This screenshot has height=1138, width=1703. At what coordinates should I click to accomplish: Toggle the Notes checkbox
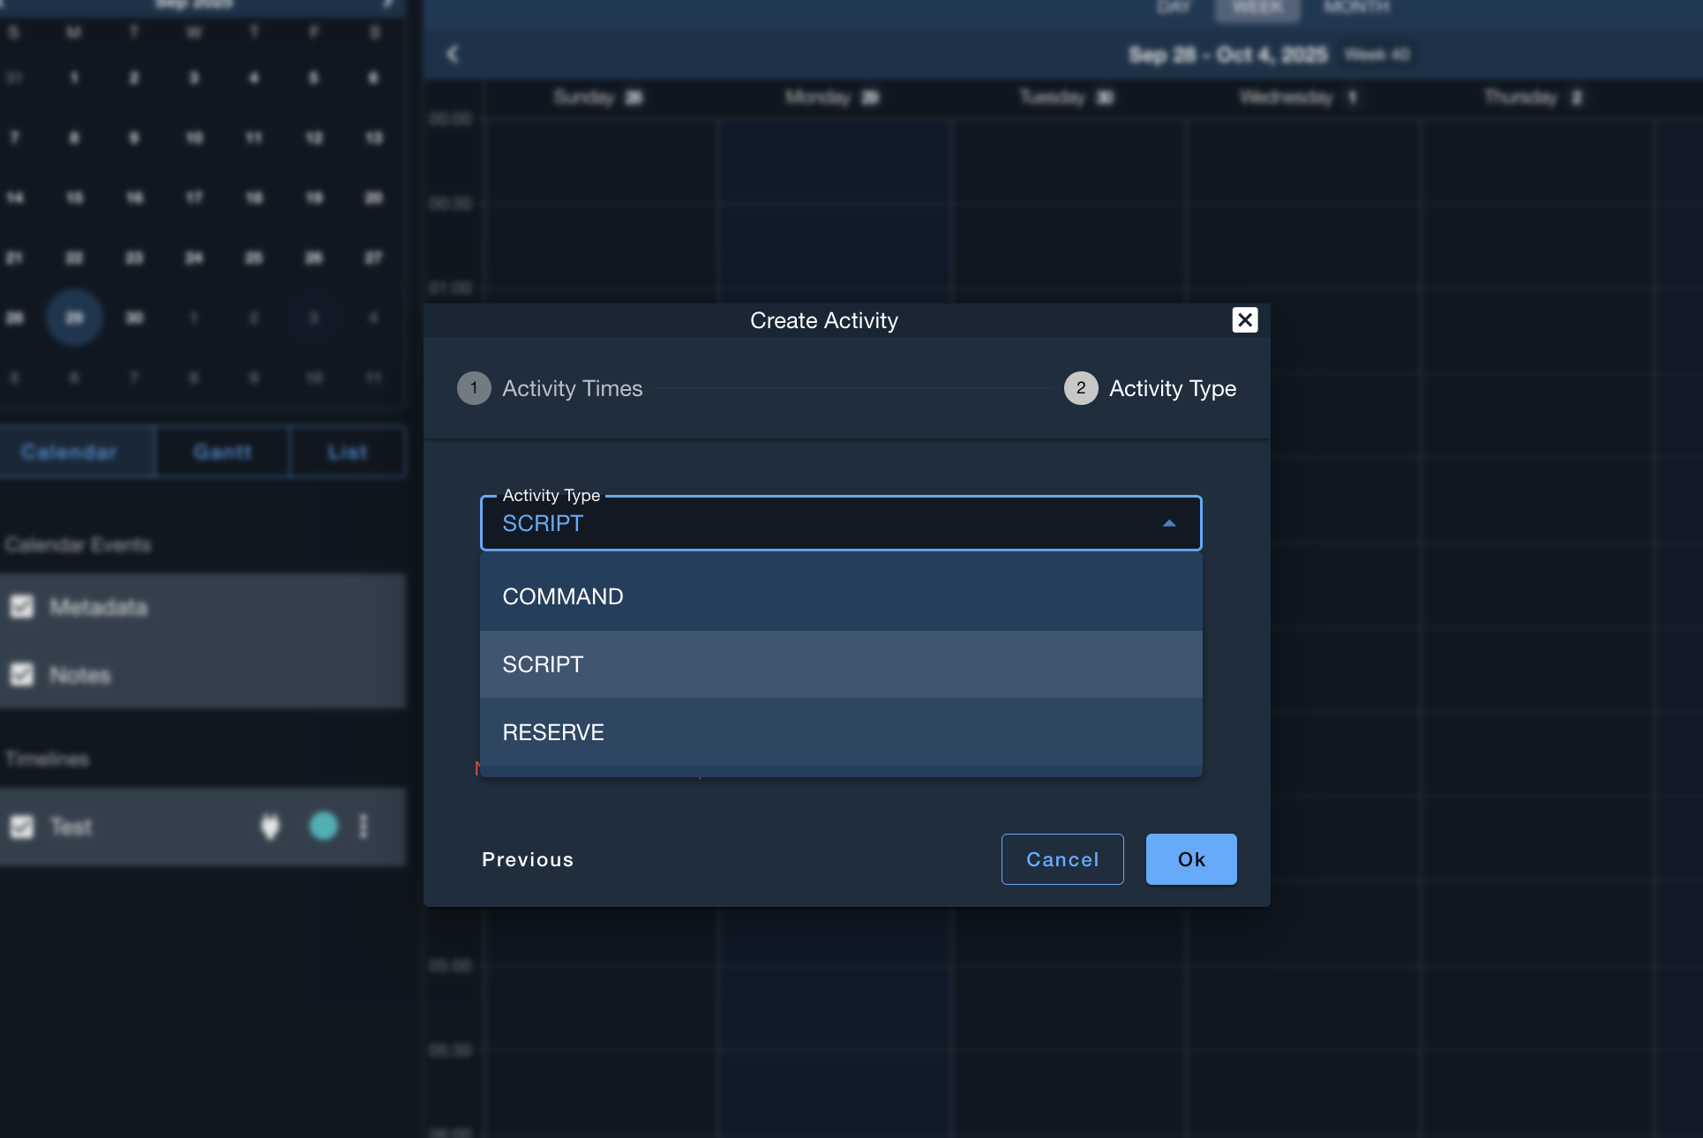(x=22, y=675)
